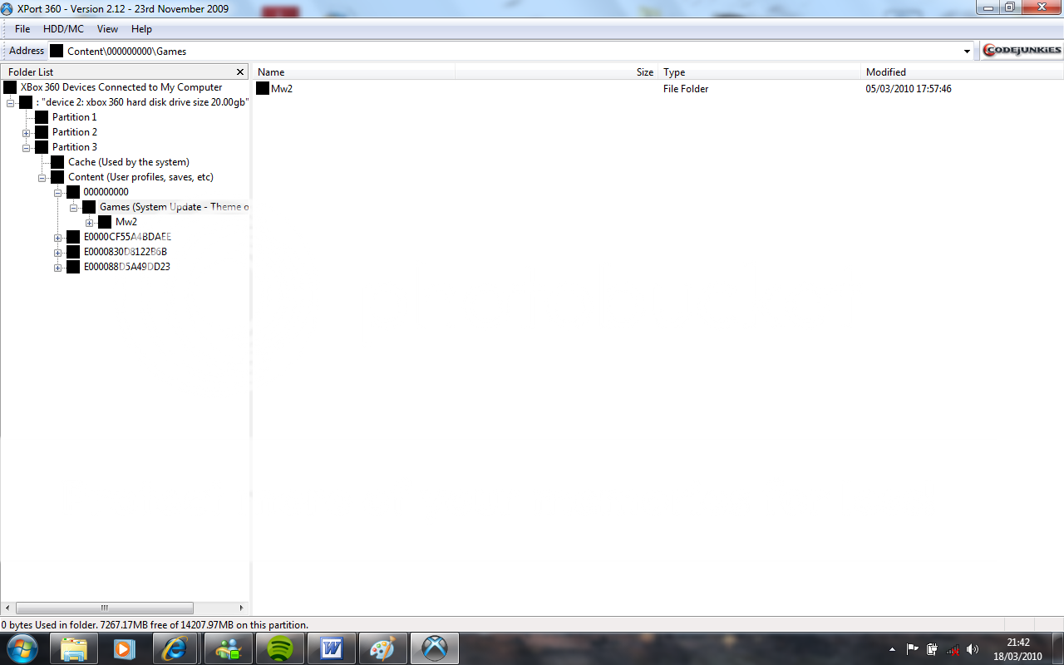1064x665 pixels.
Task: Click the volume speaker tray icon
Action: (x=973, y=649)
